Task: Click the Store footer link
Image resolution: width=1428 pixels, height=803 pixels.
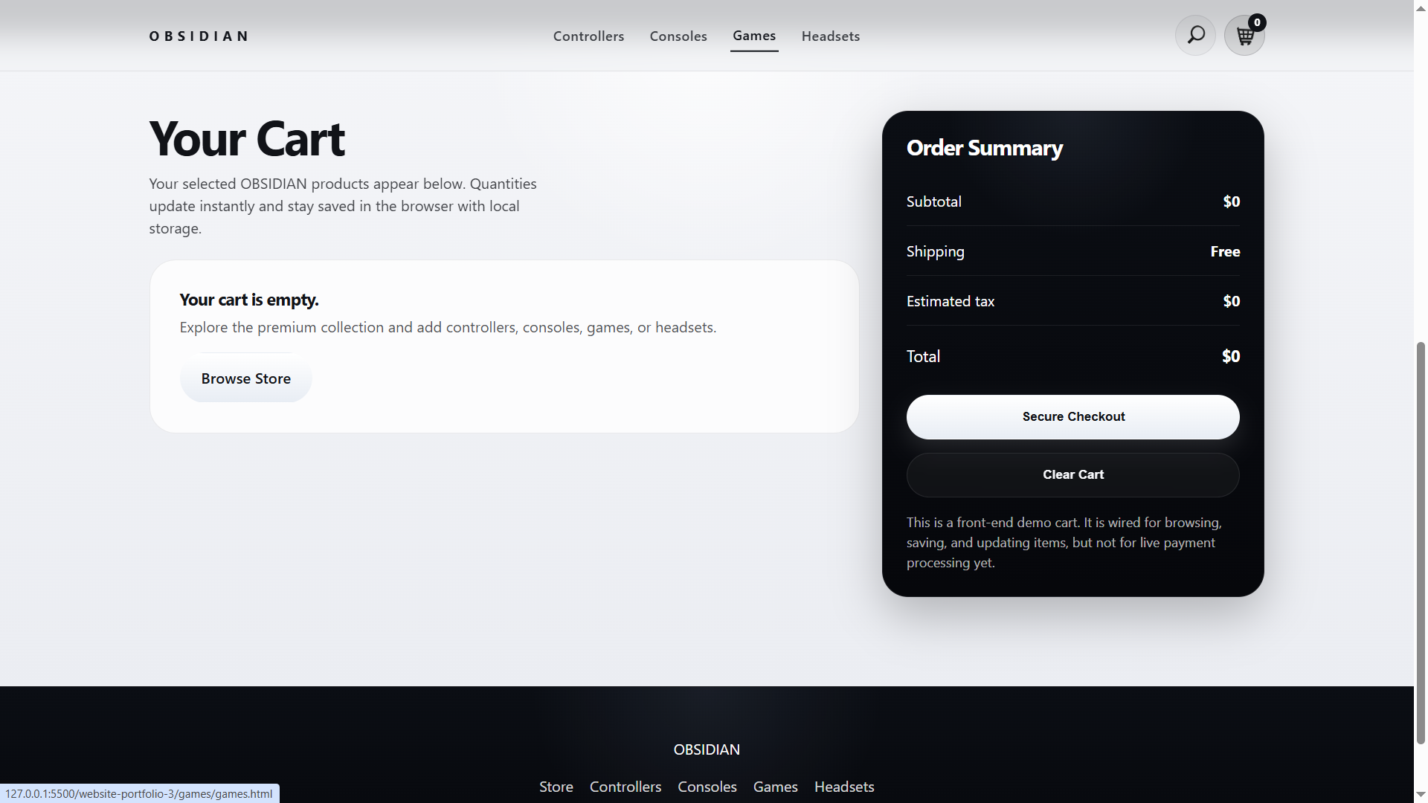Action: coord(556,787)
